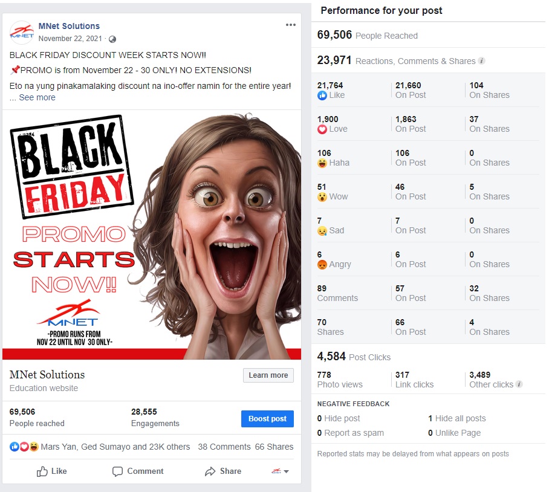This screenshot has height=492, width=549.
Task: Open the MNet Solutions page name link
Action: point(69,26)
